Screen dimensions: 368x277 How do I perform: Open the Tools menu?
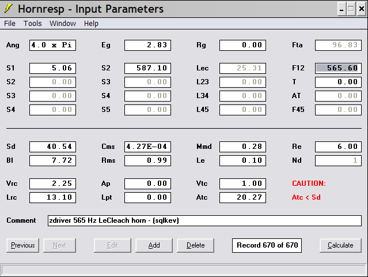33,24
